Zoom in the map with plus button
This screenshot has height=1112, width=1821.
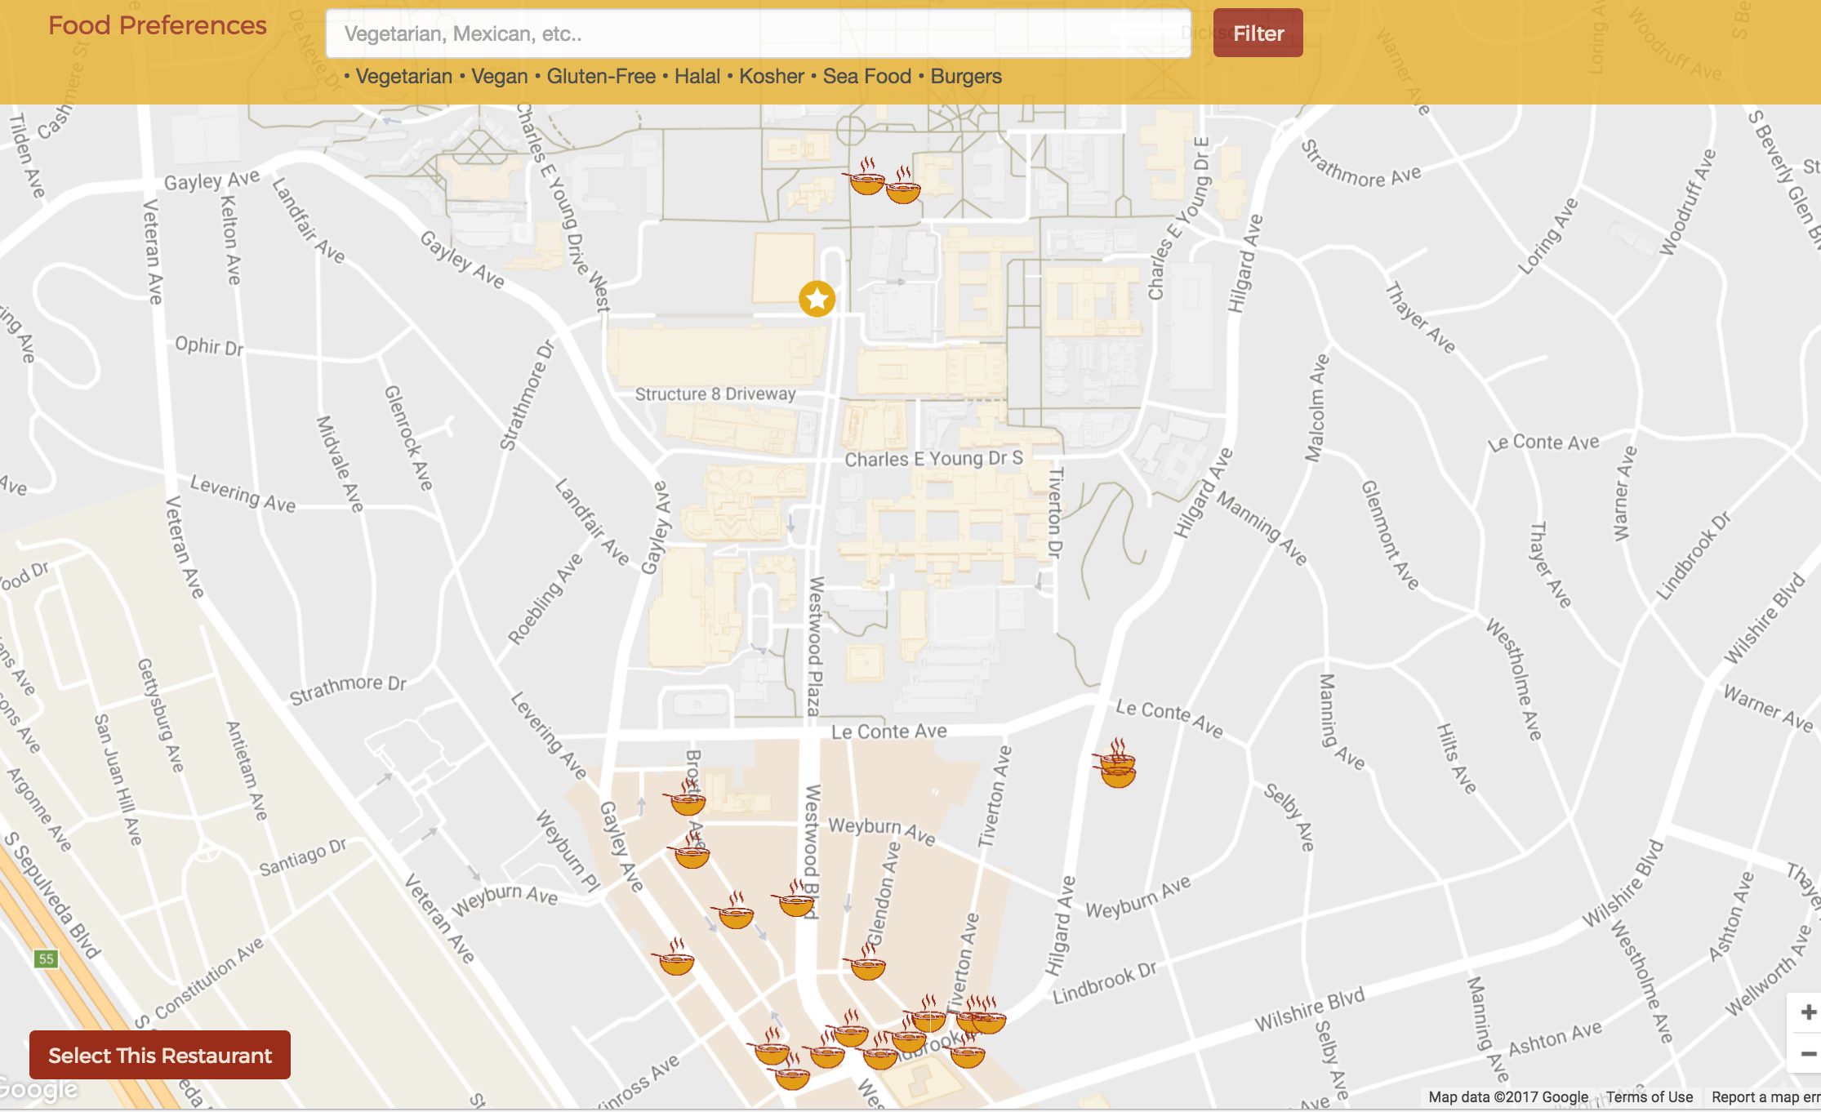click(1807, 1012)
